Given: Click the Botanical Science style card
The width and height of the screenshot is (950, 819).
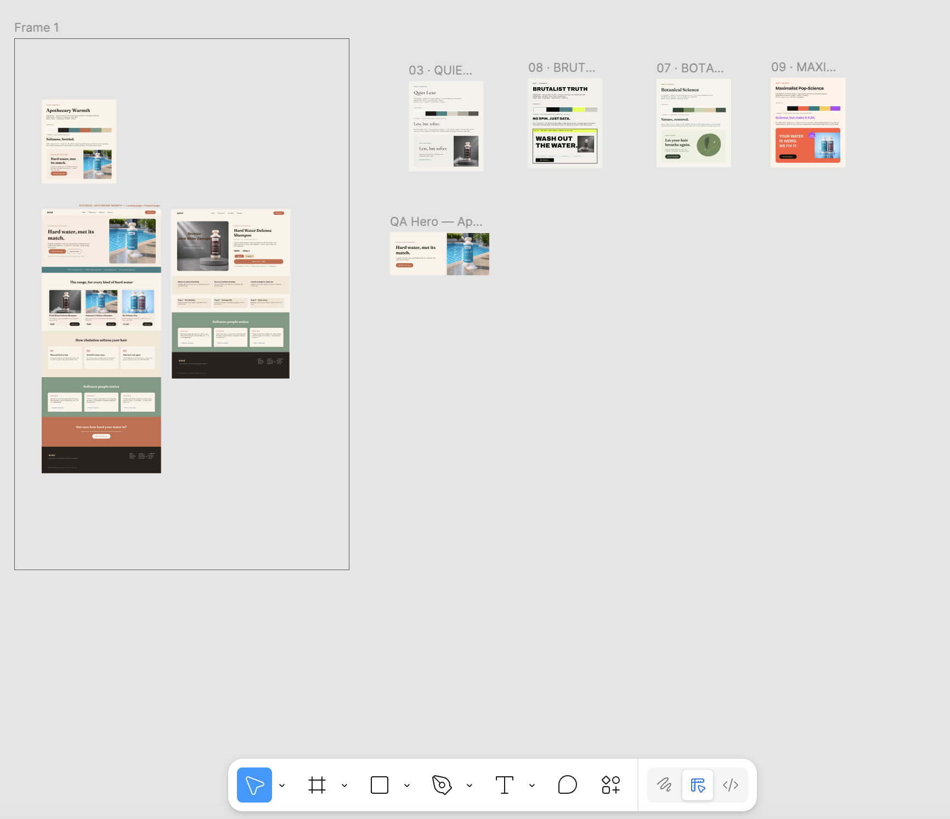Looking at the screenshot, I should [694, 123].
